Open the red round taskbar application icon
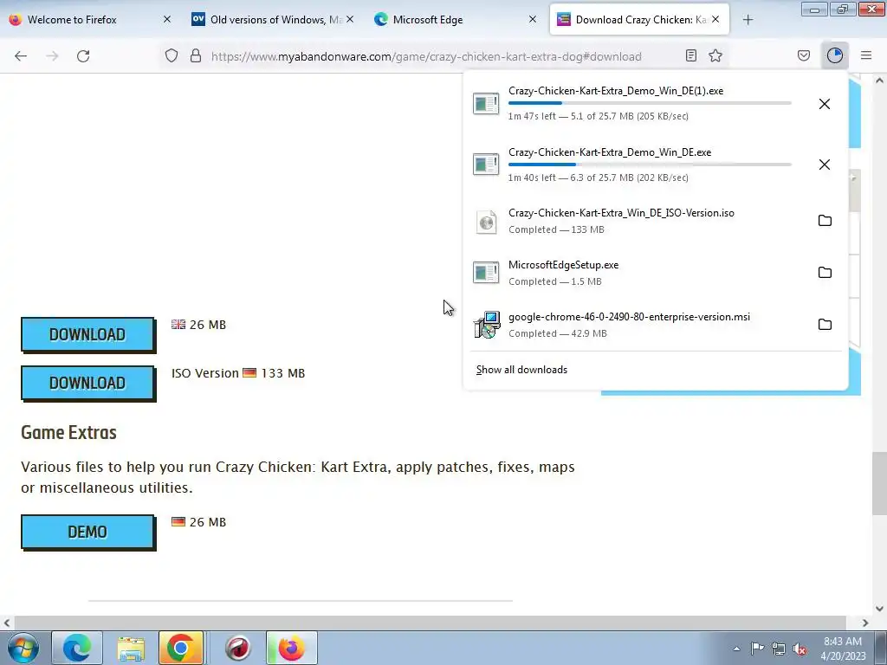Viewport: 887px width, 665px height. [x=238, y=648]
